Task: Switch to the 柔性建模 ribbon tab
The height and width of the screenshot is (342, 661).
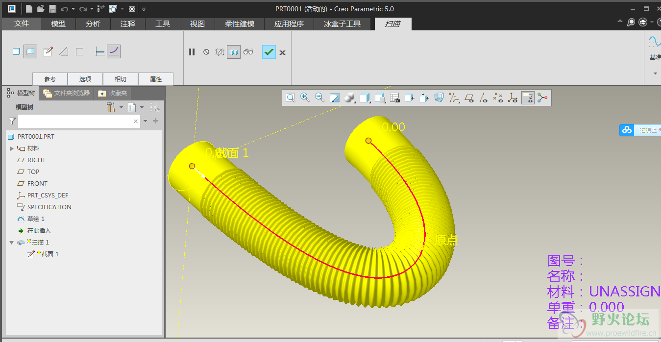Action: tap(240, 24)
